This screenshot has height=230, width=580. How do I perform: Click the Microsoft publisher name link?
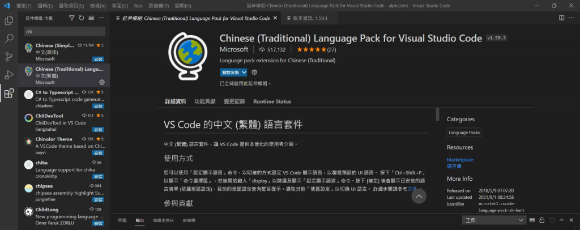coord(234,49)
